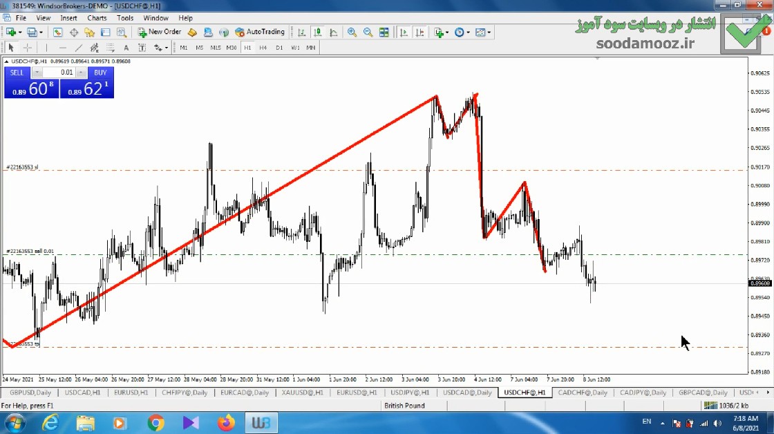
Task: Switch timeframe to W1
Action: coord(295,48)
